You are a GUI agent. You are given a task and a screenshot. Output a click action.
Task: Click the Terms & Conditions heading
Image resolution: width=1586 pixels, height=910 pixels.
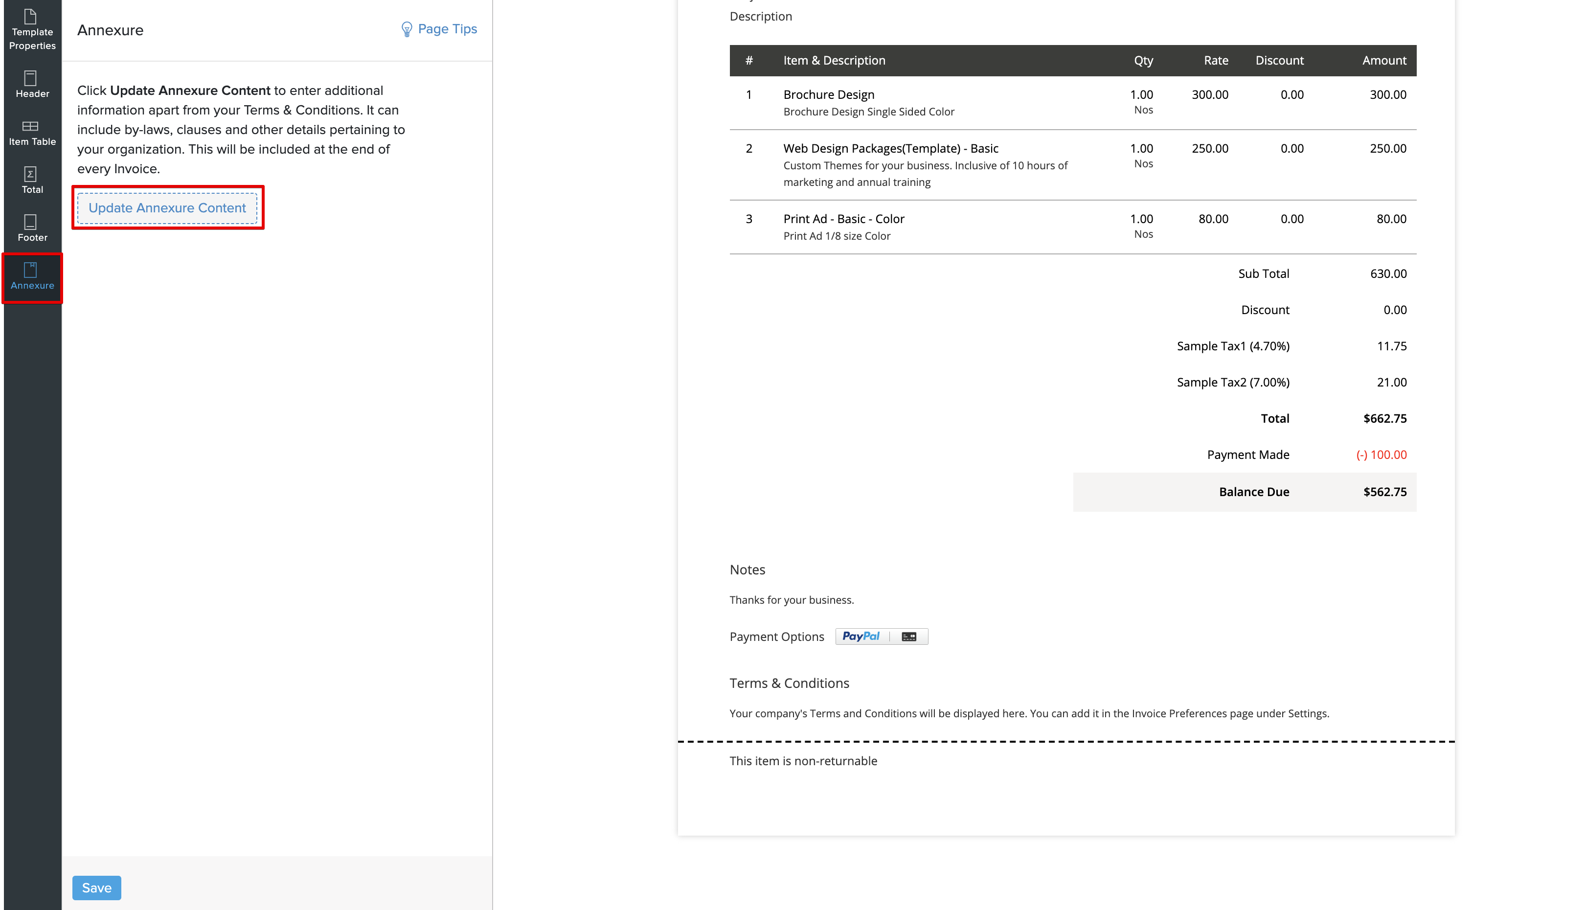click(789, 683)
